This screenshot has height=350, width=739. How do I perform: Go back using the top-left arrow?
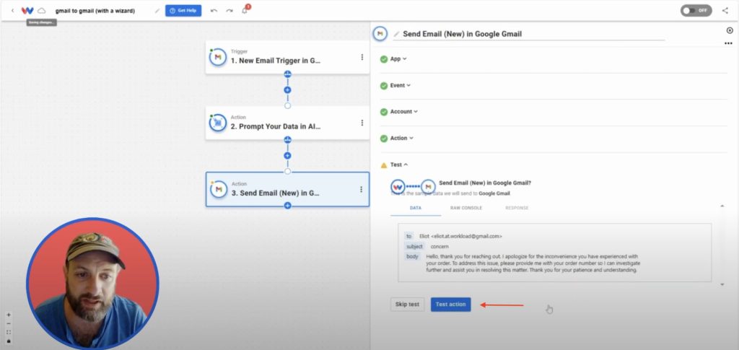(13, 10)
